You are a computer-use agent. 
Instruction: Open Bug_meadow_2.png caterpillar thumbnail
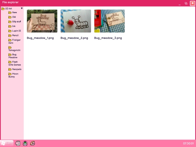76,21
